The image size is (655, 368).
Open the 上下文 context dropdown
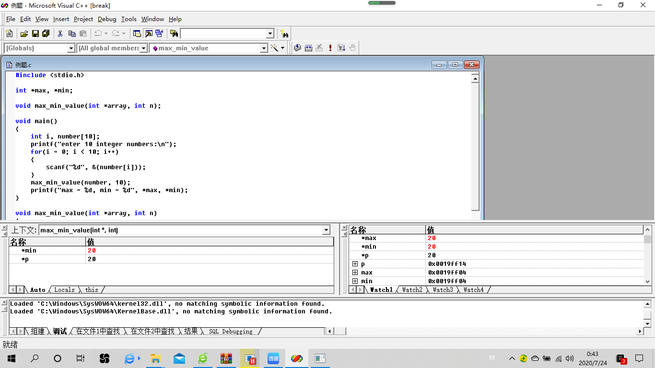pyautogui.click(x=326, y=230)
